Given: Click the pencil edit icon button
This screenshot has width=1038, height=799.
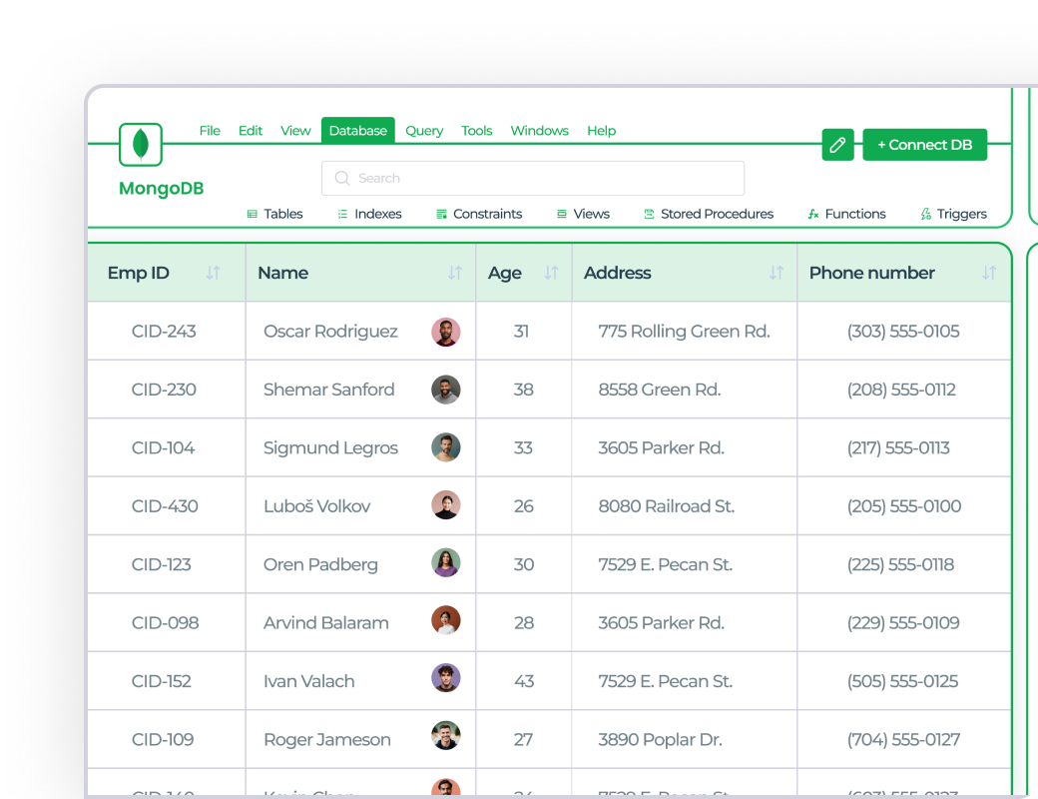Looking at the screenshot, I should [x=837, y=145].
